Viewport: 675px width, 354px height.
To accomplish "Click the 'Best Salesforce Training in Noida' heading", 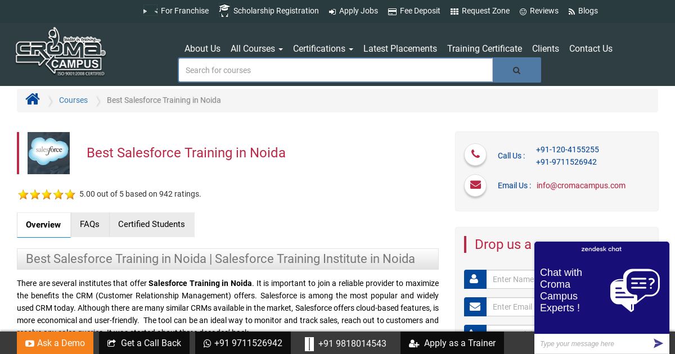I will tap(186, 153).
